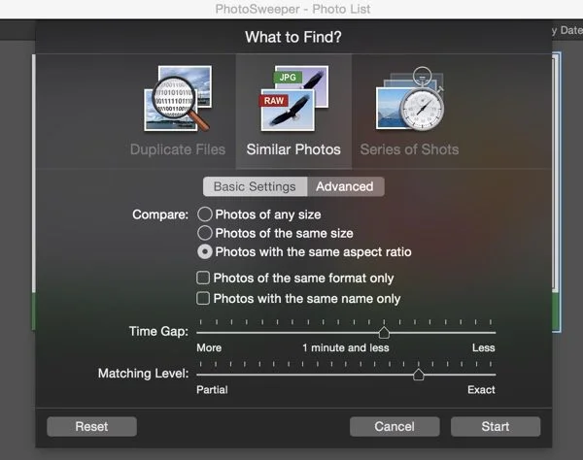Click the Matching Level slider handle
This screenshot has height=460, width=583.
click(x=418, y=375)
